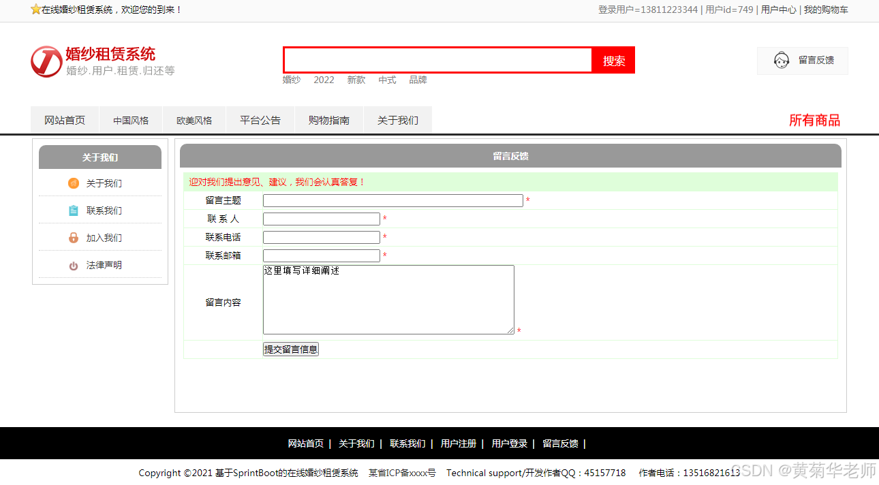Select 法律声明 in the left sidebar
This screenshot has width=879, height=485.
pos(104,265)
